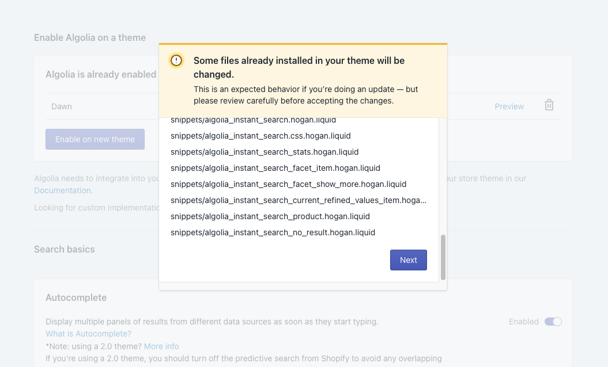Open the What is Autocomplete? link
Image resolution: width=608 pixels, height=367 pixels.
point(88,334)
